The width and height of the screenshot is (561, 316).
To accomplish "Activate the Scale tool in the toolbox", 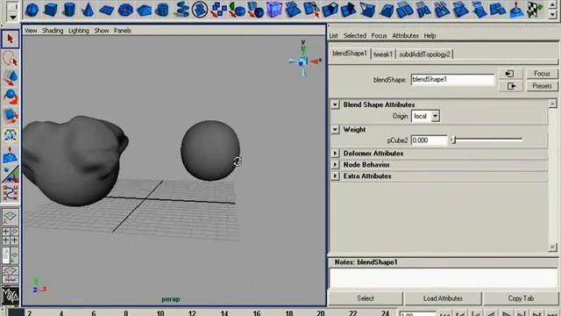I will tap(10, 116).
